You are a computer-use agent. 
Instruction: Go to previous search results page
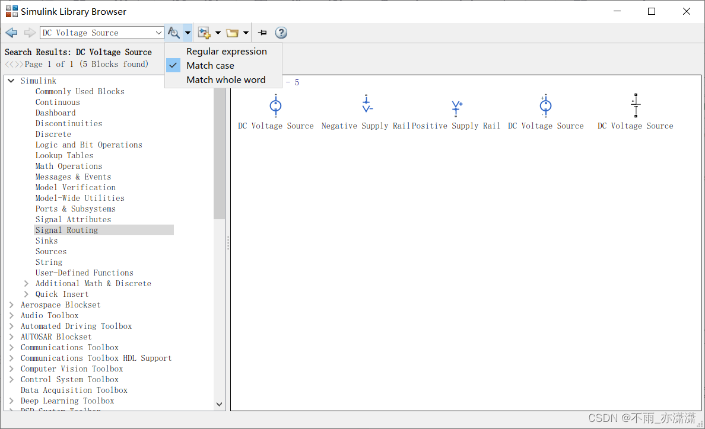9,65
